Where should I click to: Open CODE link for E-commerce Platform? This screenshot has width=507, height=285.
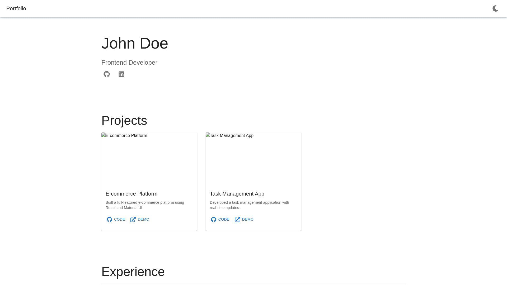(x=119, y=220)
